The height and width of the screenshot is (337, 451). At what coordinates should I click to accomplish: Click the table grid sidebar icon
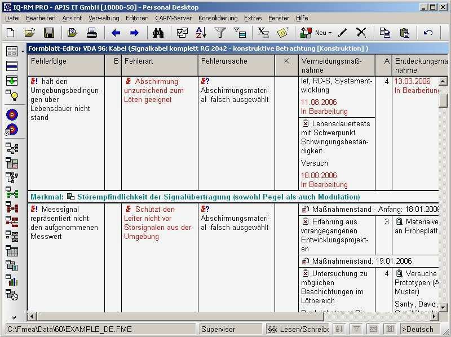(x=12, y=251)
